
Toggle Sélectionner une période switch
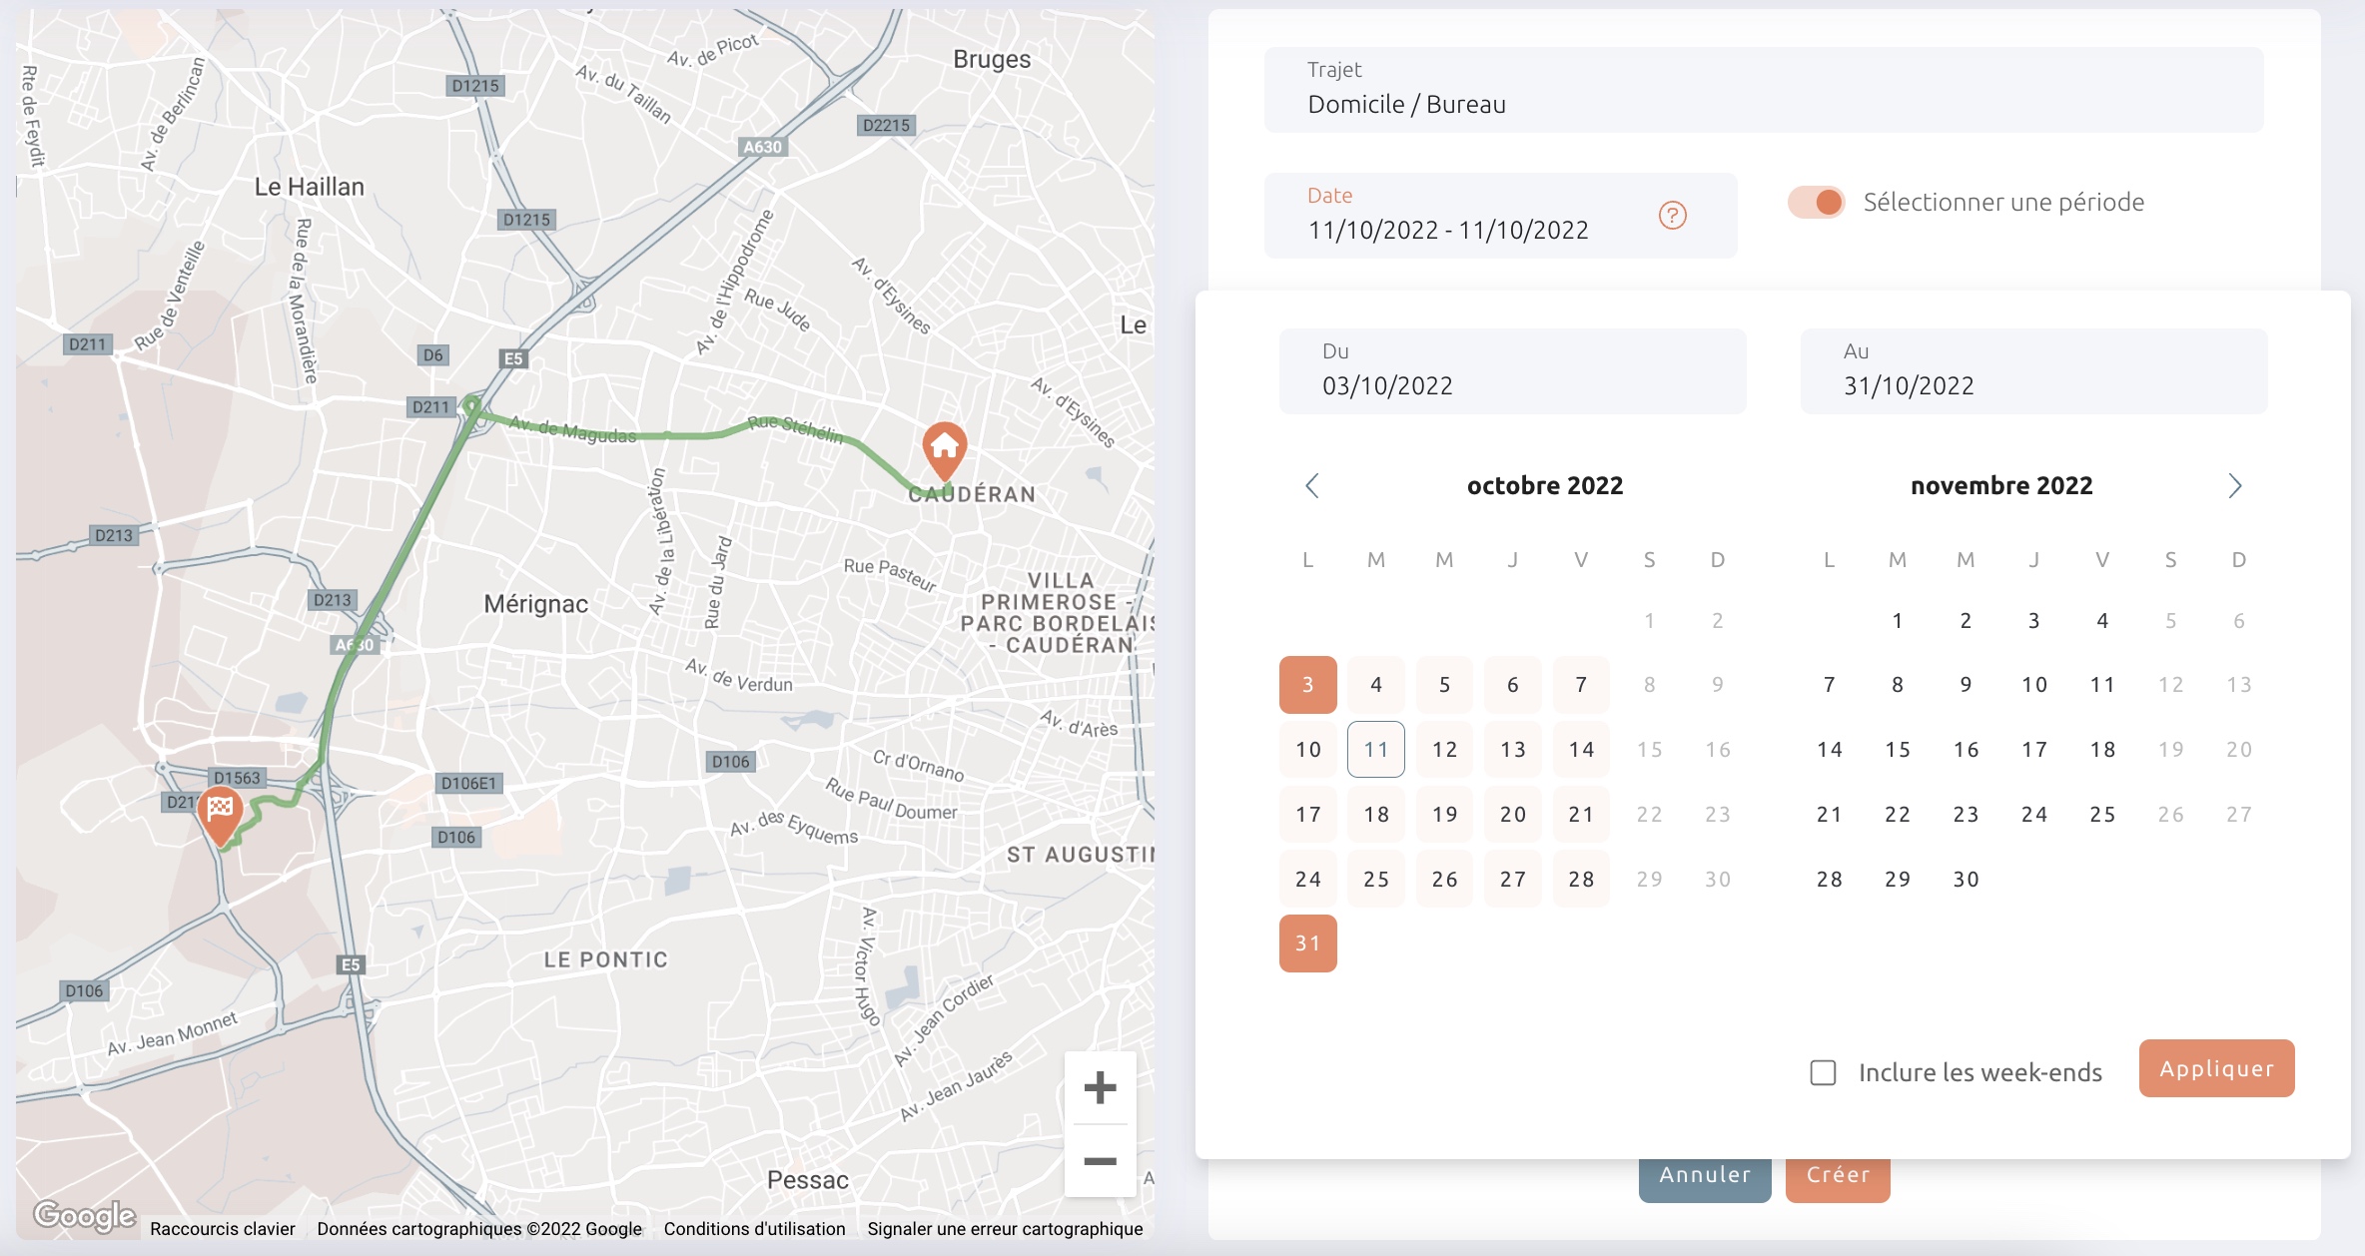[x=1817, y=203]
